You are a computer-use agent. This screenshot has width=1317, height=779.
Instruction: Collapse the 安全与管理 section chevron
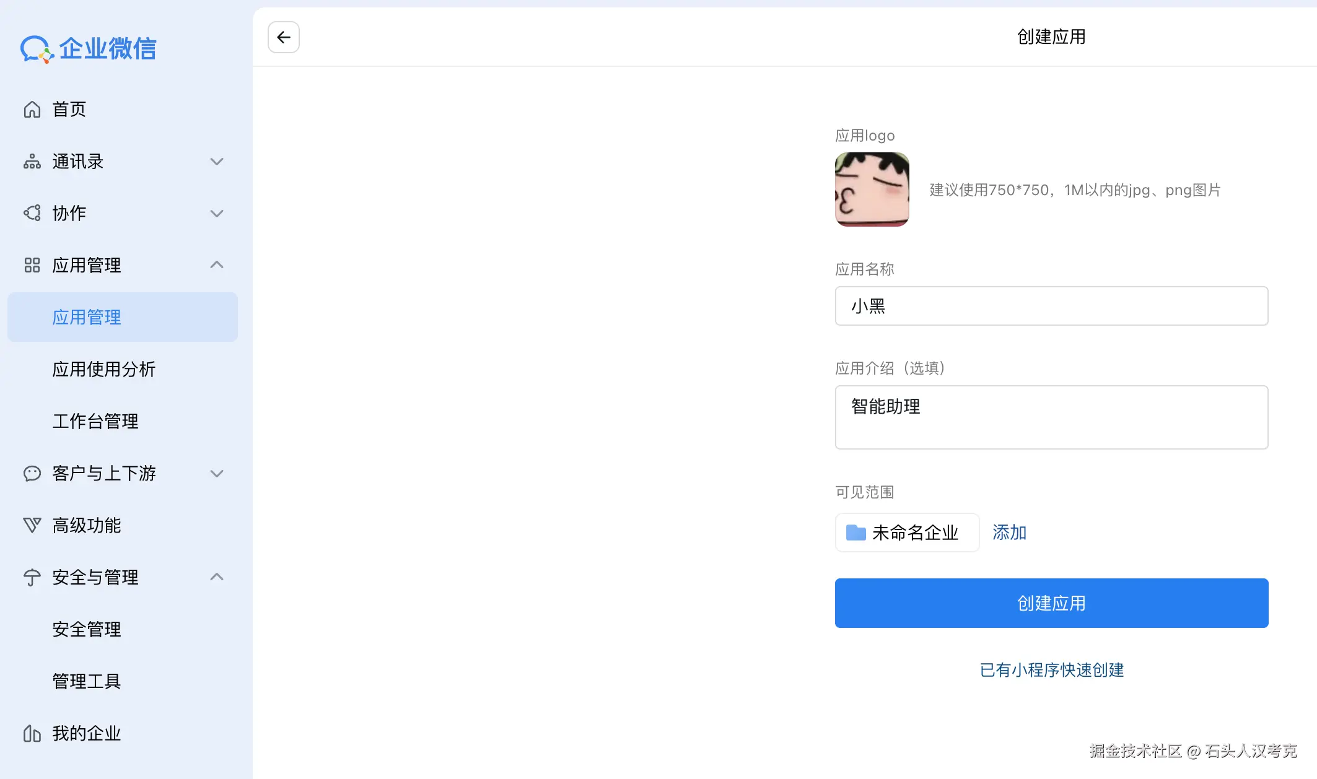[x=217, y=577]
